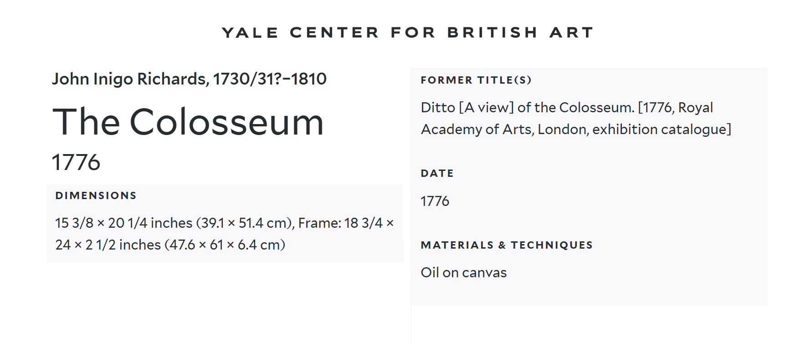Select the "exhibition catalogue]" text
796x345 pixels.
pyautogui.click(x=661, y=130)
